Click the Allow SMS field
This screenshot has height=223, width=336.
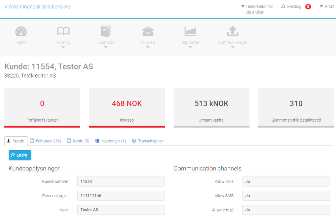[286, 196]
